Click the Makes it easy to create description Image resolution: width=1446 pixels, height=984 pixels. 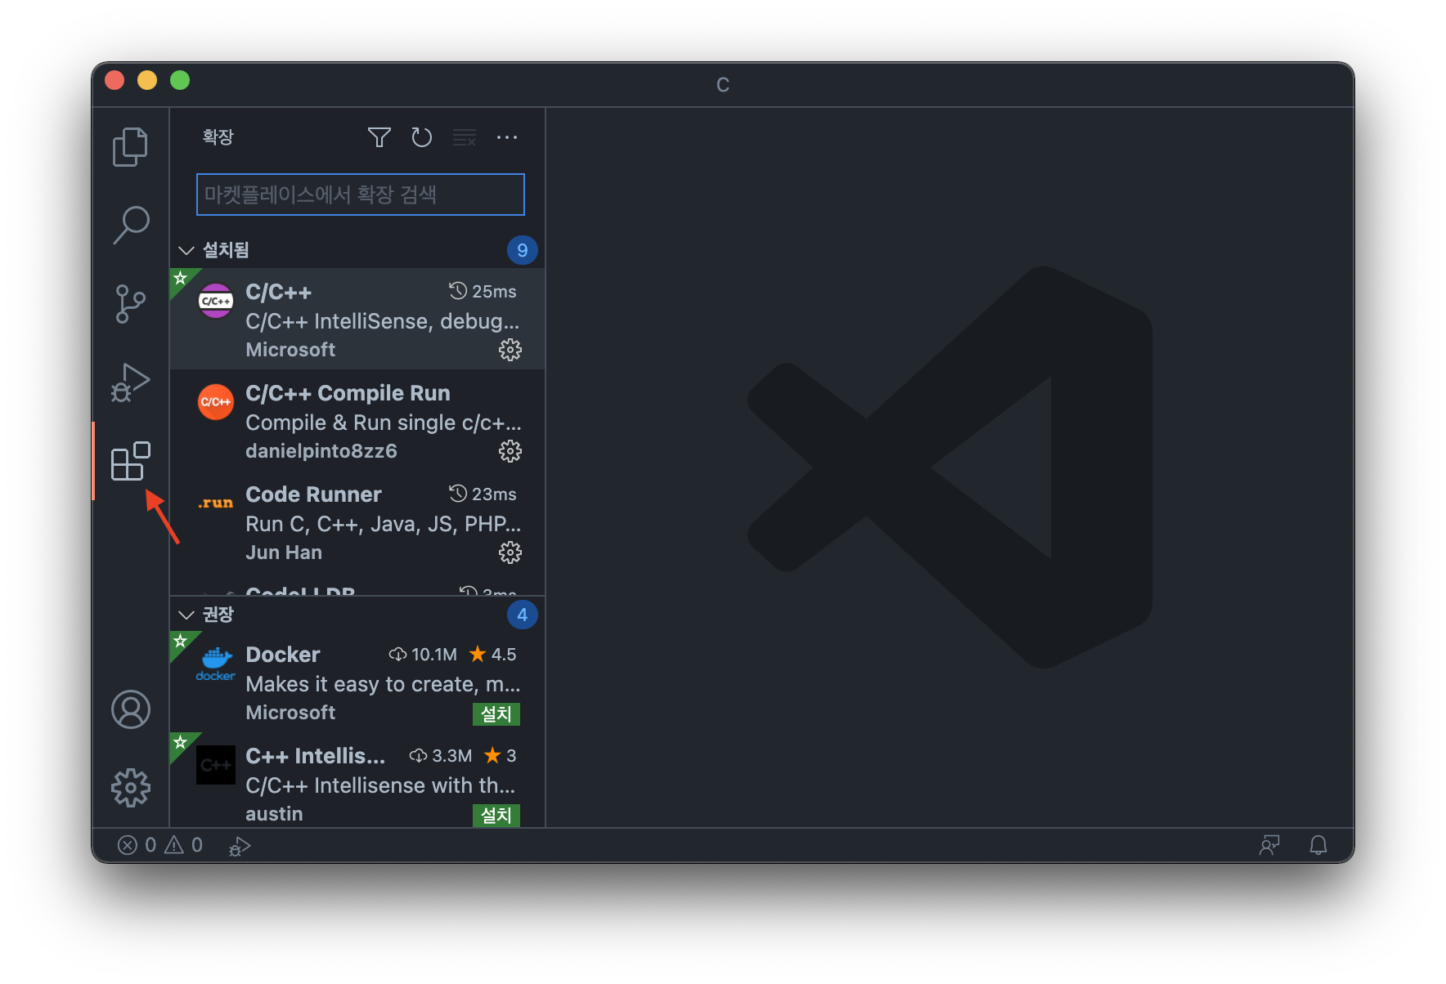coord(383,684)
